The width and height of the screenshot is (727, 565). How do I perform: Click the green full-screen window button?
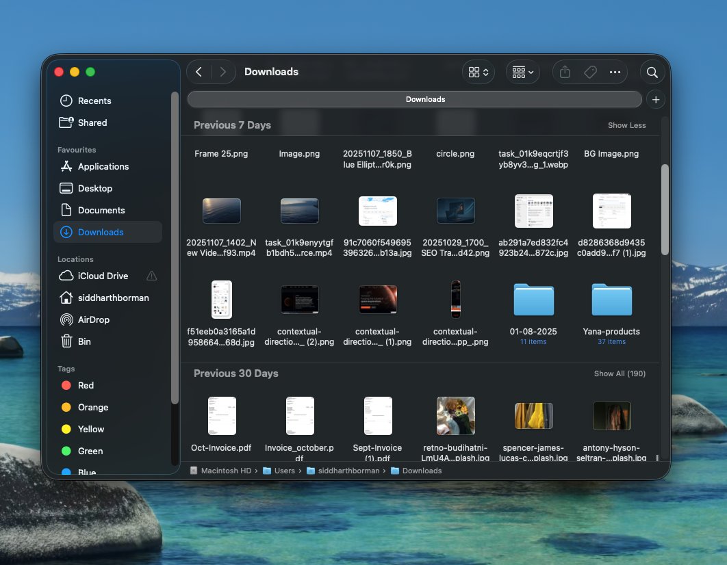(90, 72)
